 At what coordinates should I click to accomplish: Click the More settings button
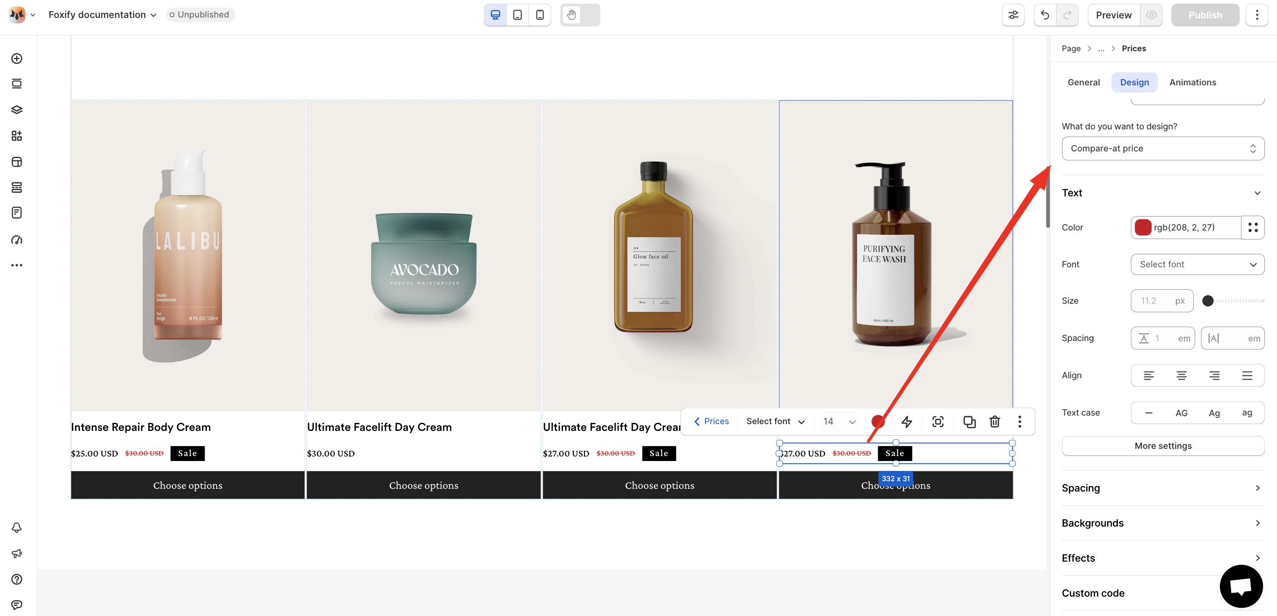pyautogui.click(x=1163, y=446)
